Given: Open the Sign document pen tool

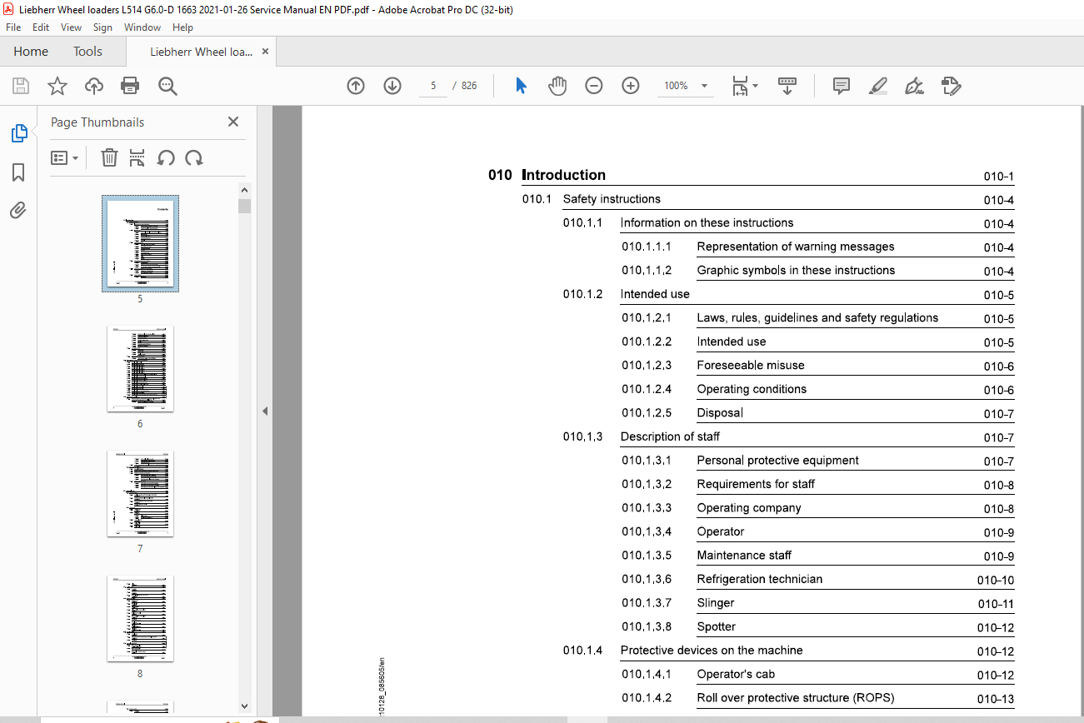Looking at the screenshot, I should tap(915, 86).
